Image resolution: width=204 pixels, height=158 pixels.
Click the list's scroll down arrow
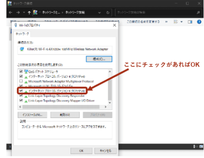(110, 103)
